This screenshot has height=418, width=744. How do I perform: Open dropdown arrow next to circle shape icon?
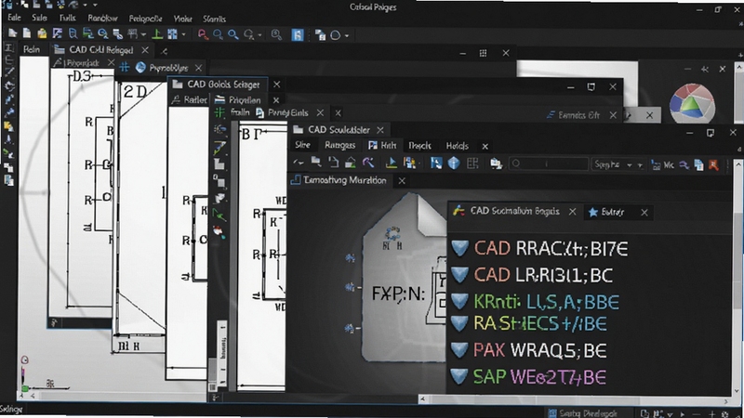click(x=347, y=35)
